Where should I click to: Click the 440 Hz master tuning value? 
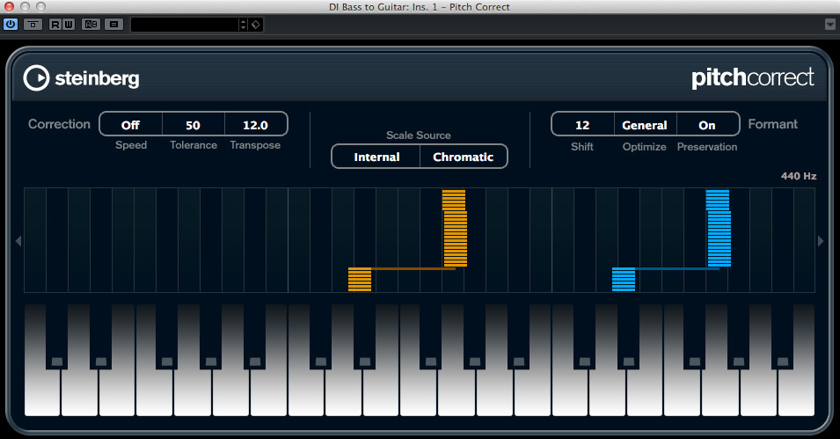(798, 176)
